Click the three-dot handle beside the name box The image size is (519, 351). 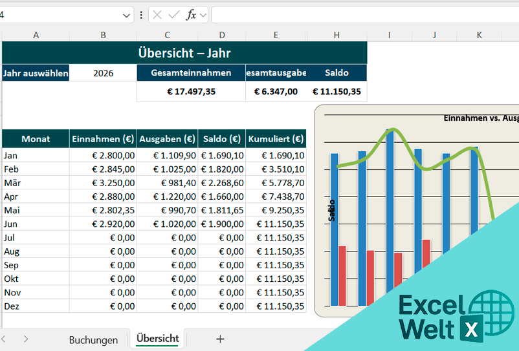click(x=141, y=15)
